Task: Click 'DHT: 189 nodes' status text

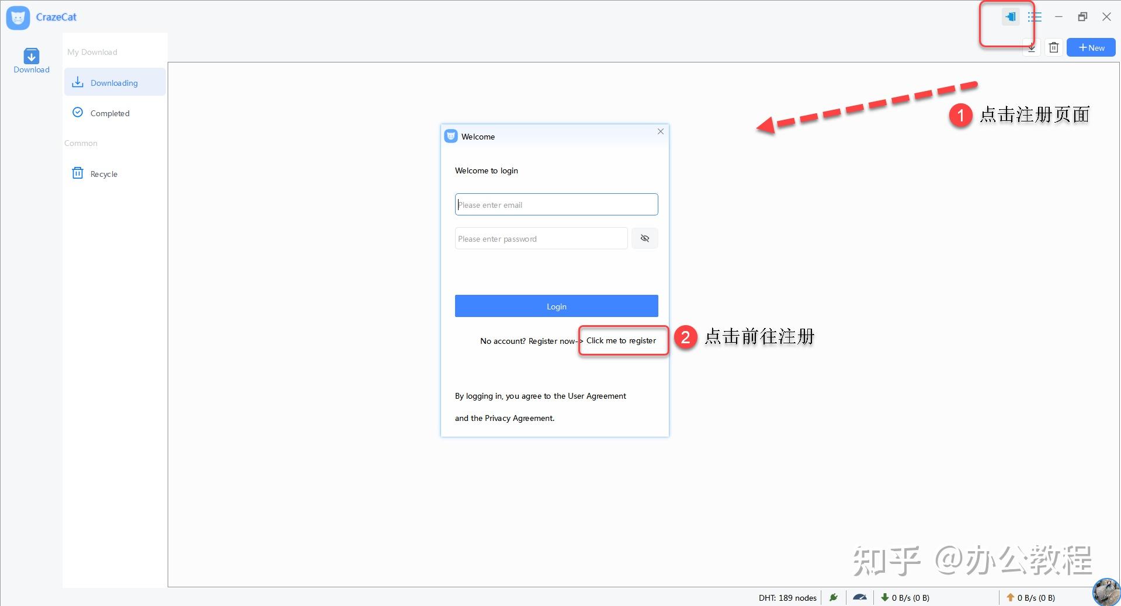Action: (x=787, y=598)
